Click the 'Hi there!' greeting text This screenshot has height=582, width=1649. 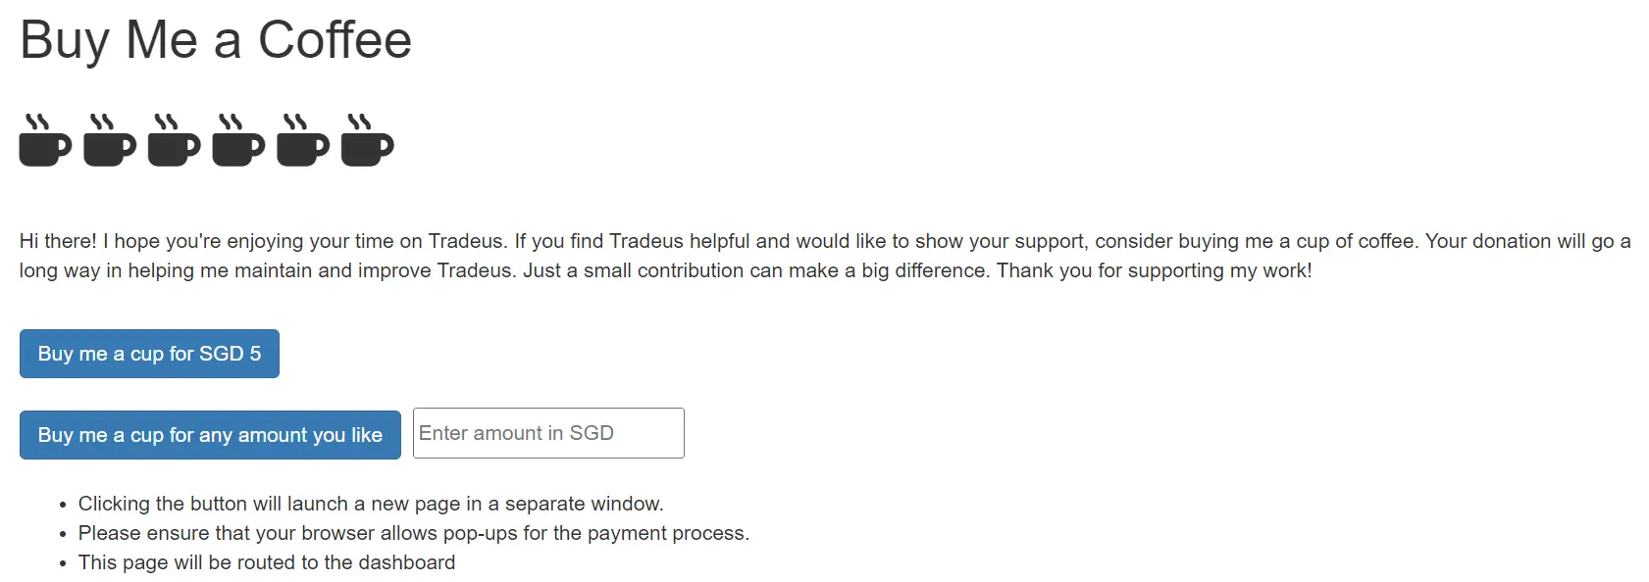pos(58,241)
